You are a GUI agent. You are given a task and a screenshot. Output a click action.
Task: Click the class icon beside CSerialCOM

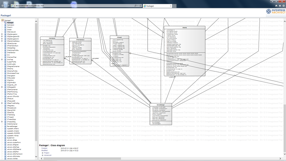tap(5, 110)
